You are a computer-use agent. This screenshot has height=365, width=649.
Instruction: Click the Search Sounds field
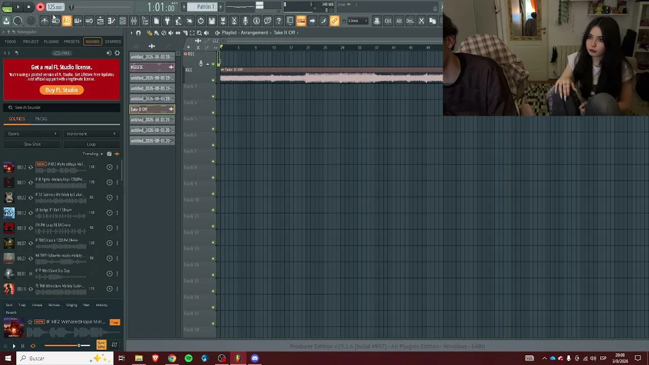pyautogui.click(x=62, y=107)
